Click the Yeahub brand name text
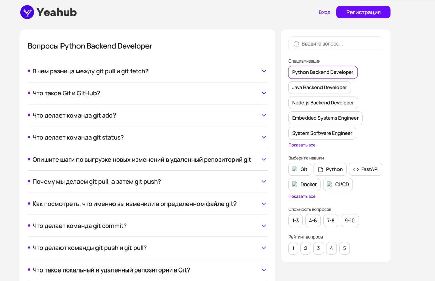The image size is (435, 281). click(57, 12)
